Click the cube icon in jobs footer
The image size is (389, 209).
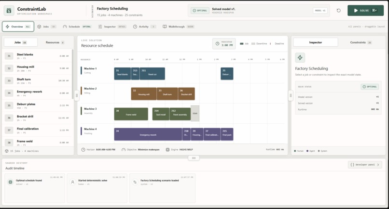(7, 151)
